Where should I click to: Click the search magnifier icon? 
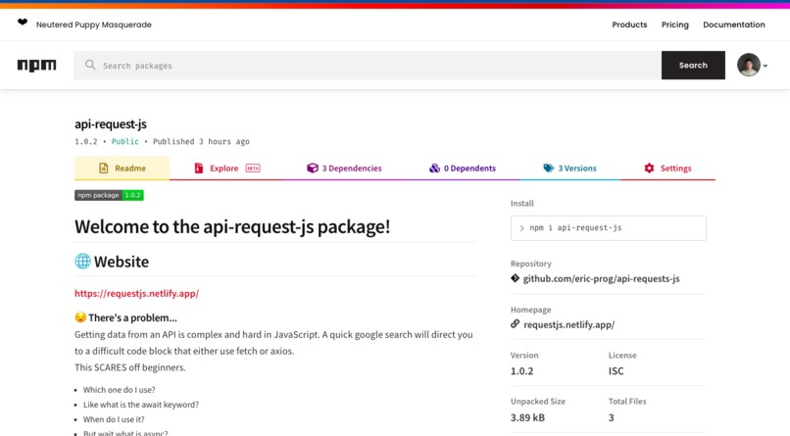tap(90, 65)
